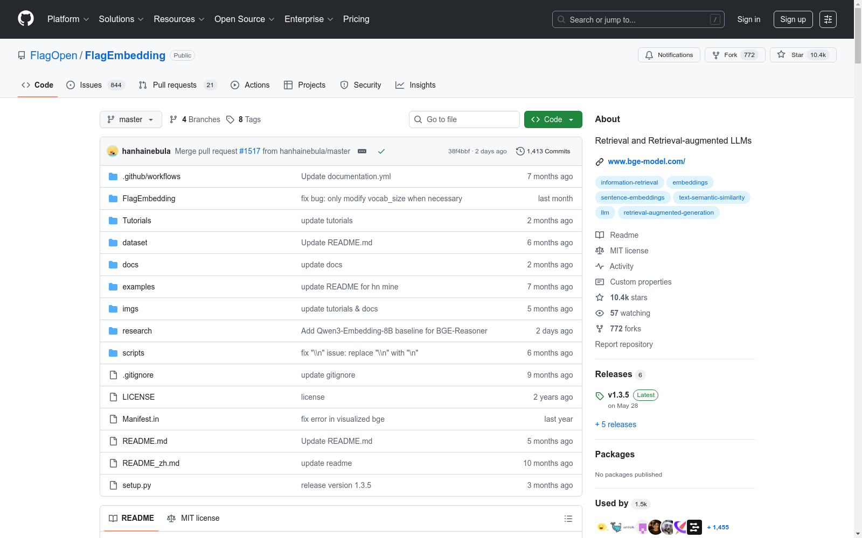Open the global navigation menu icon

coord(828,19)
